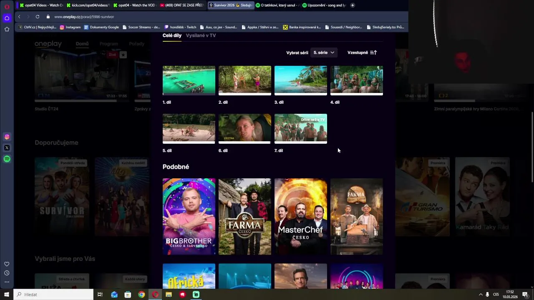Toggle sort order Vzestupně

(x=362, y=52)
